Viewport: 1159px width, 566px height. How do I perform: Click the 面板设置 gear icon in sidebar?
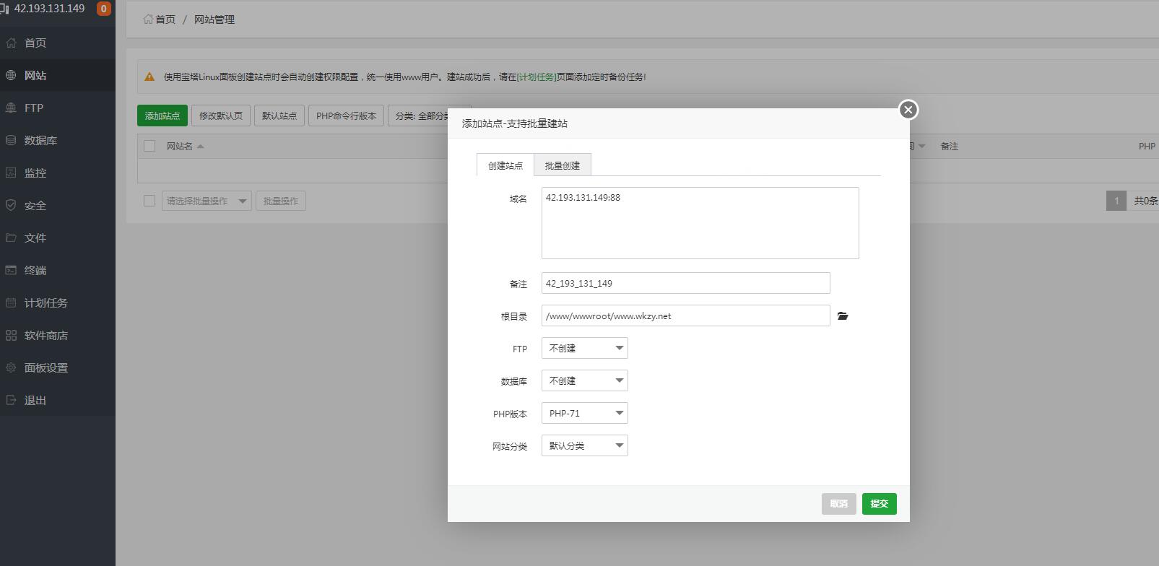11,367
